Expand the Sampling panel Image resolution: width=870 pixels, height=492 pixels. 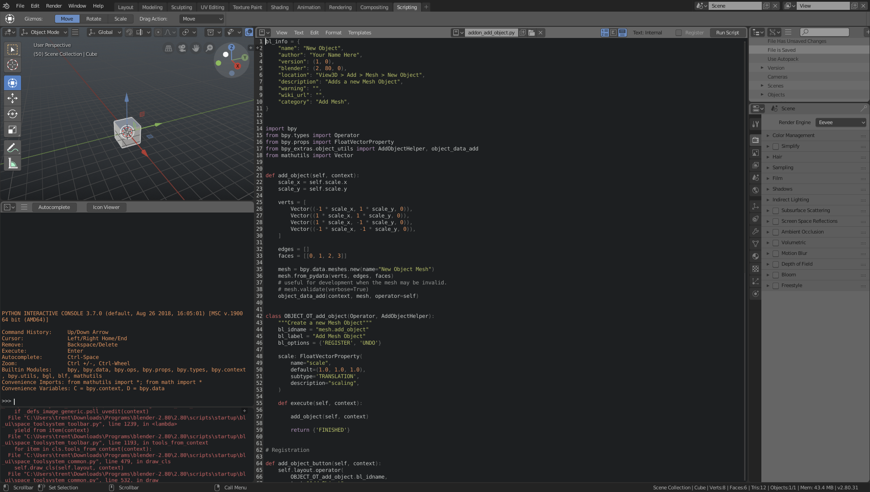pos(816,168)
